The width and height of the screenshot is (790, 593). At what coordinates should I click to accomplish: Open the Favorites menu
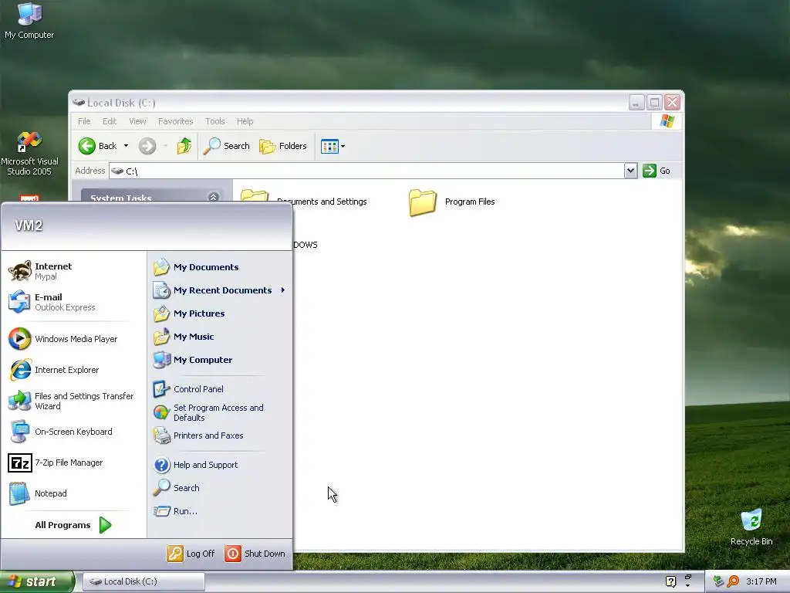175,121
